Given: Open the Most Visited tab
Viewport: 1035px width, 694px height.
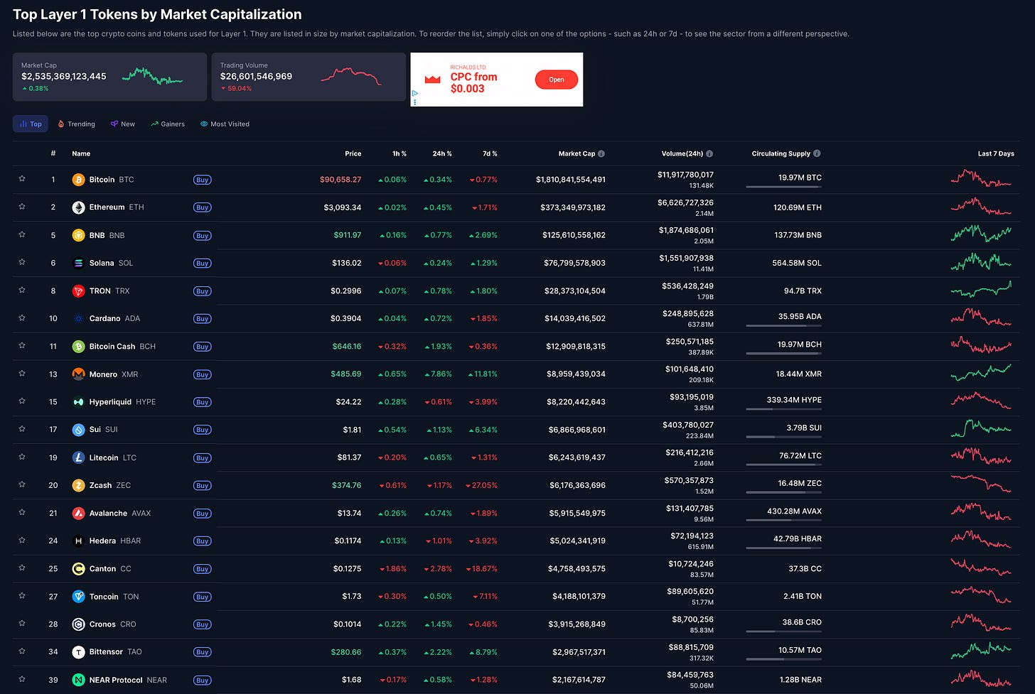Looking at the screenshot, I should point(225,124).
